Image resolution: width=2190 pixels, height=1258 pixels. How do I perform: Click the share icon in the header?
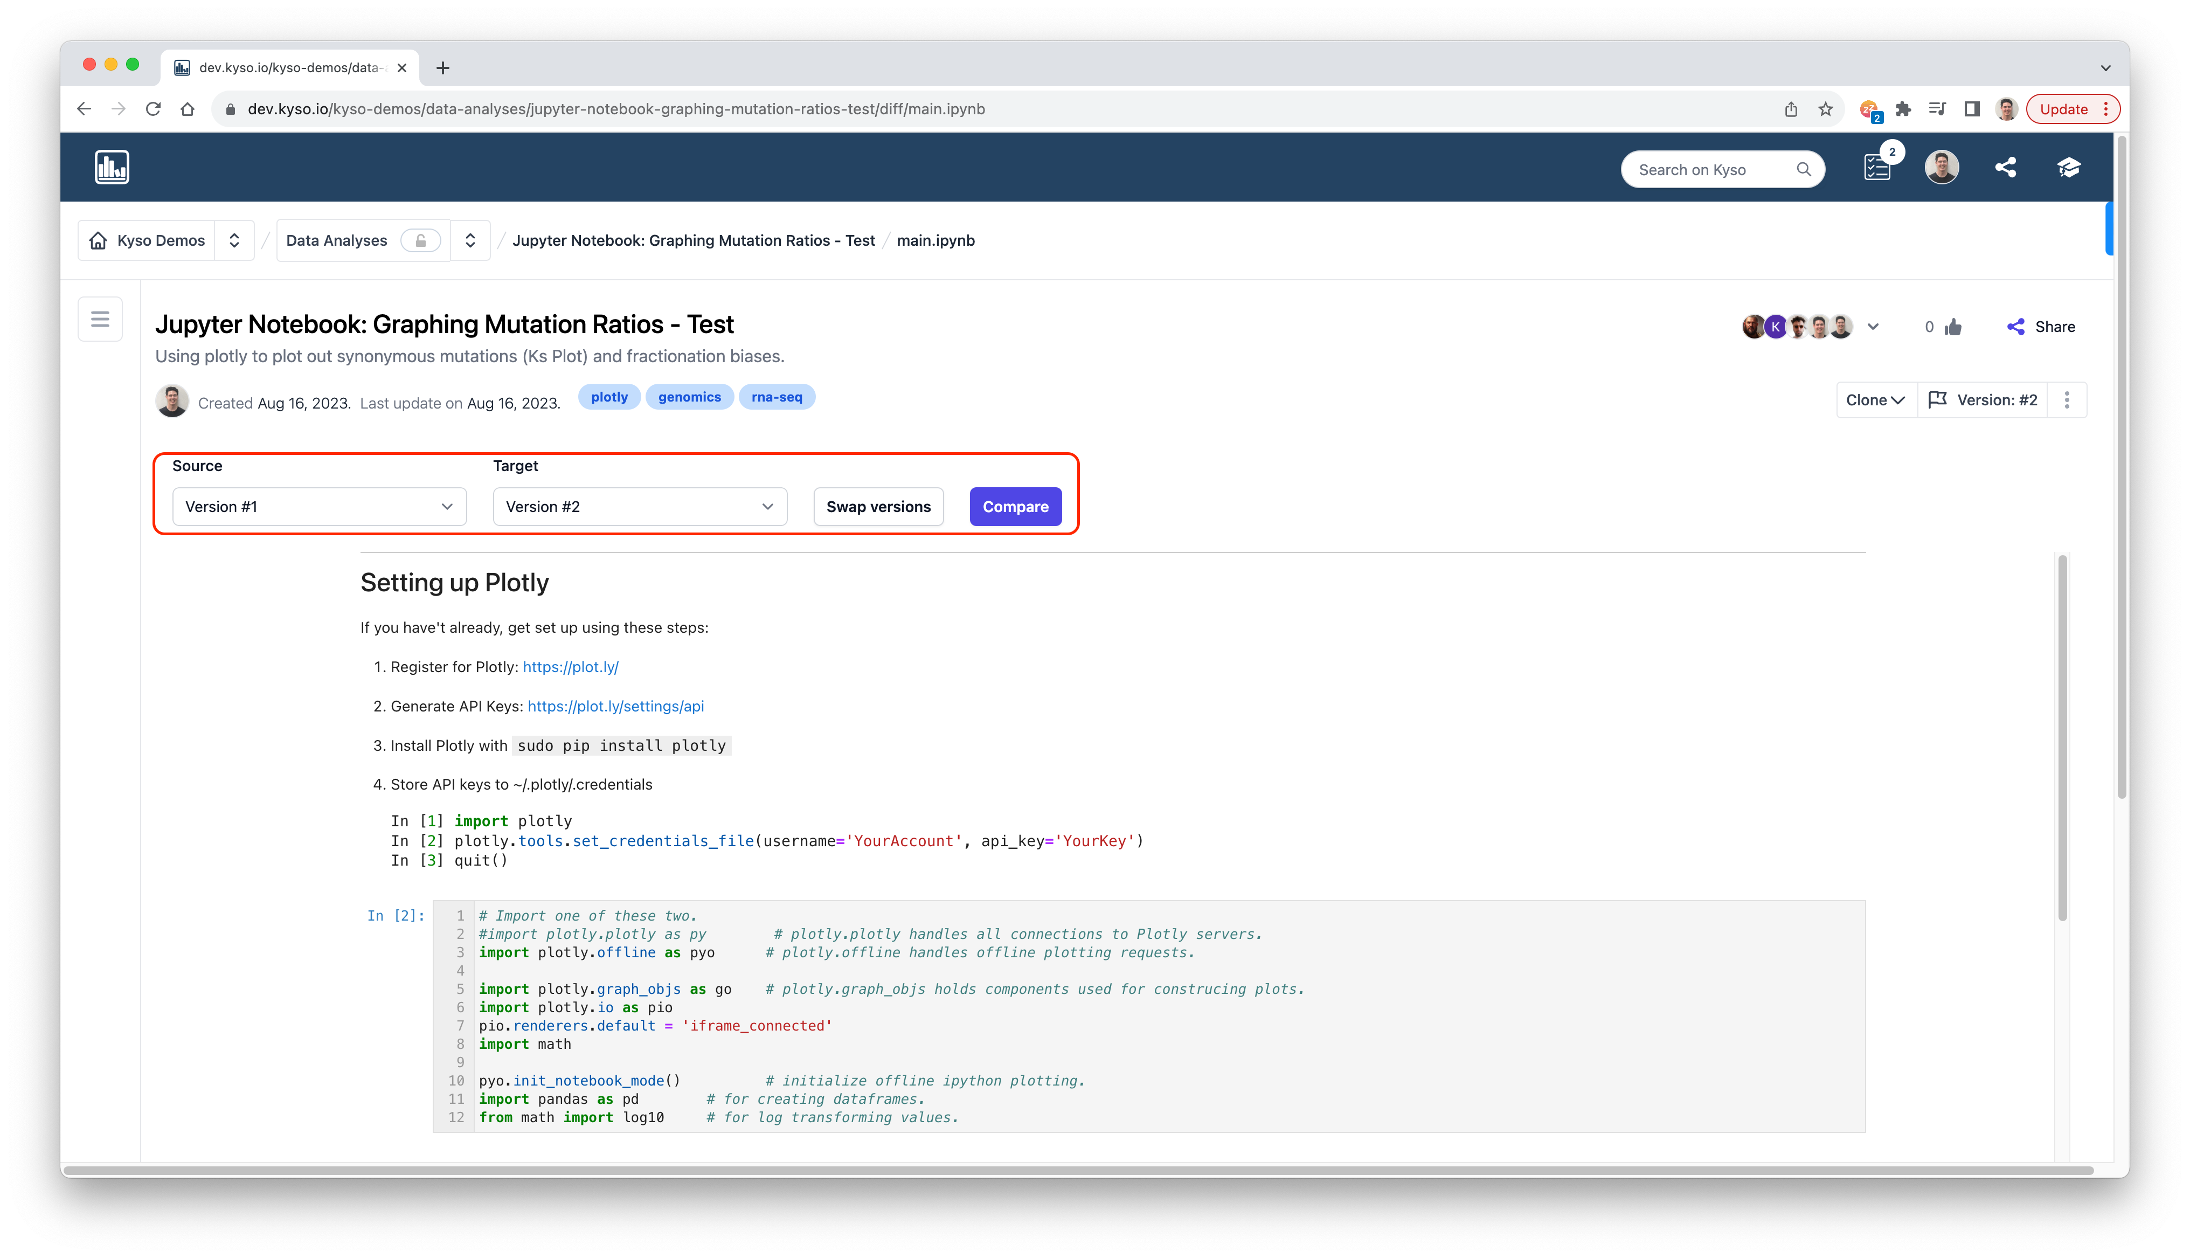(2005, 167)
